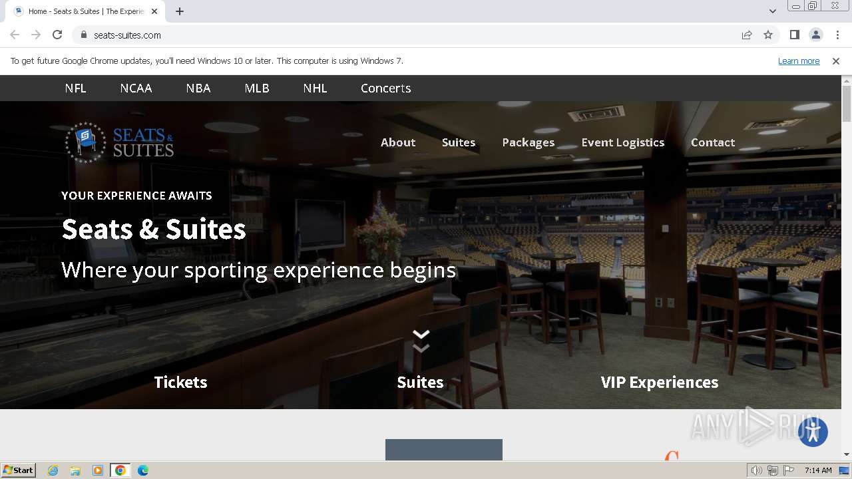Go back to the previous page
The width and height of the screenshot is (852, 479).
tap(15, 35)
